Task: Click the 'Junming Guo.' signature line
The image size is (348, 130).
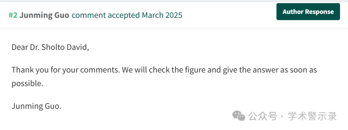Action: pyautogui.click(x=36, y=106)
